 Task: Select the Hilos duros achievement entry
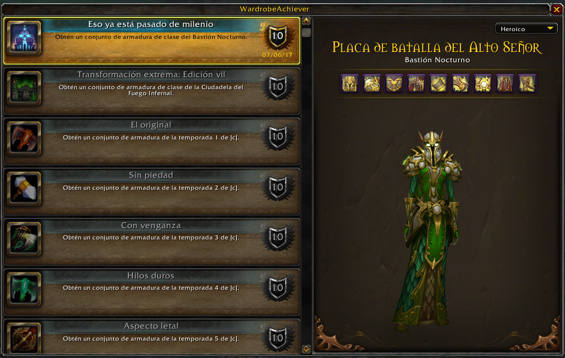pyautogui.click(x=152, y=292)
